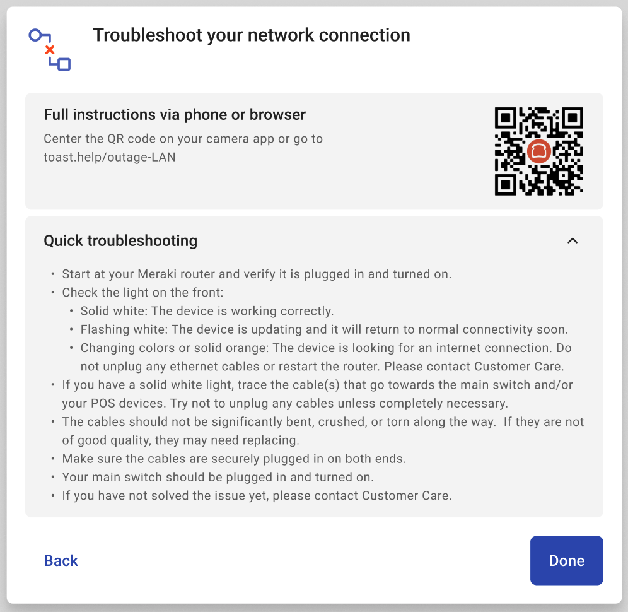Click the toast.help/outage-LAN address text
Viewport: 628px width, 612px height.
tap(110, 157)
